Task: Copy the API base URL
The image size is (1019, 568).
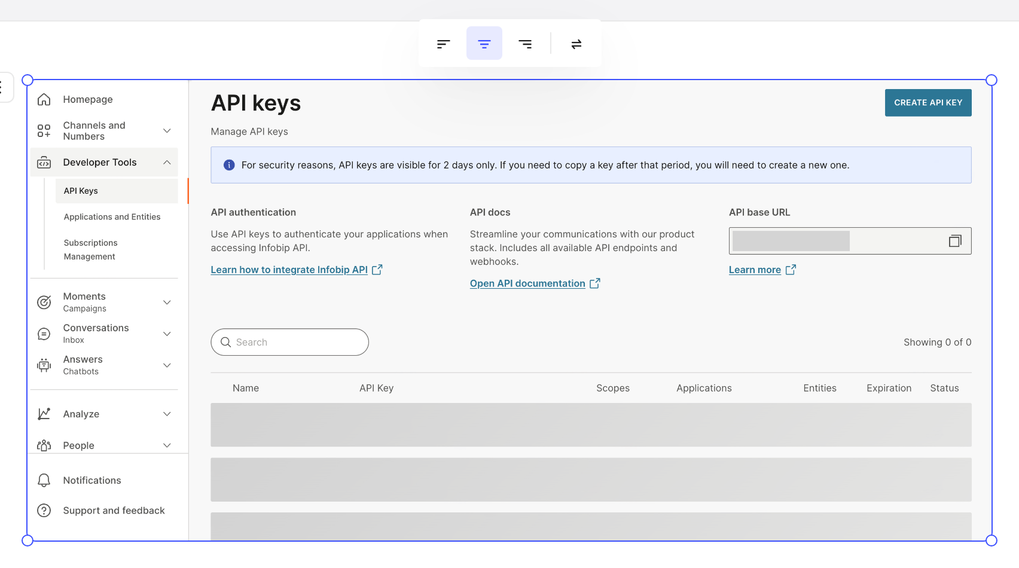Action: tap(955, 241)
